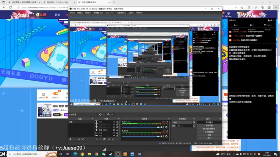Go to 首页 on Douyu navigation bar
The width and height of the screenshot is (280, 157).
pos(57,15)
